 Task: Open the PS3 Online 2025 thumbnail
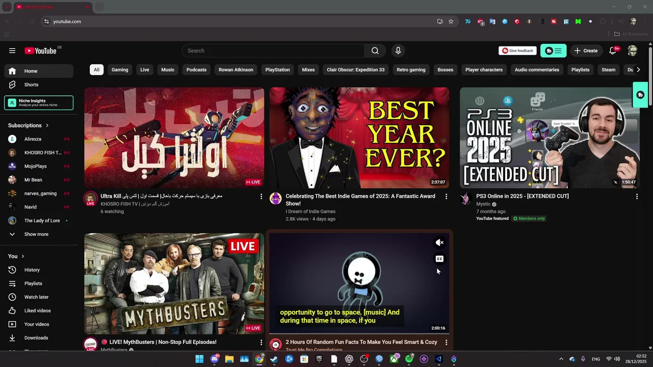pyautogui.click(x=550, y=138)
